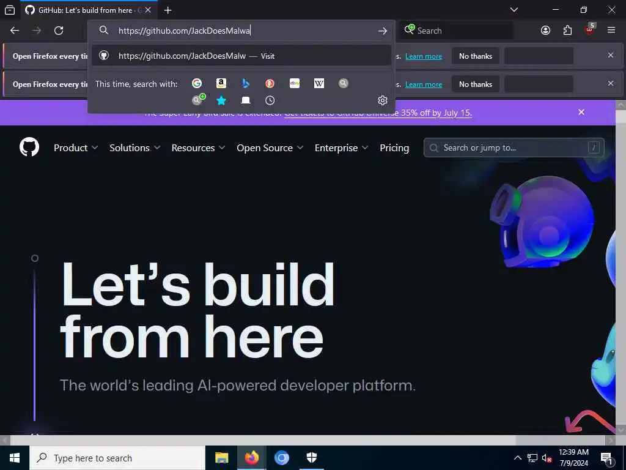Expand the Resources menu
626x470 pixels.
click(x=198, y=148)
